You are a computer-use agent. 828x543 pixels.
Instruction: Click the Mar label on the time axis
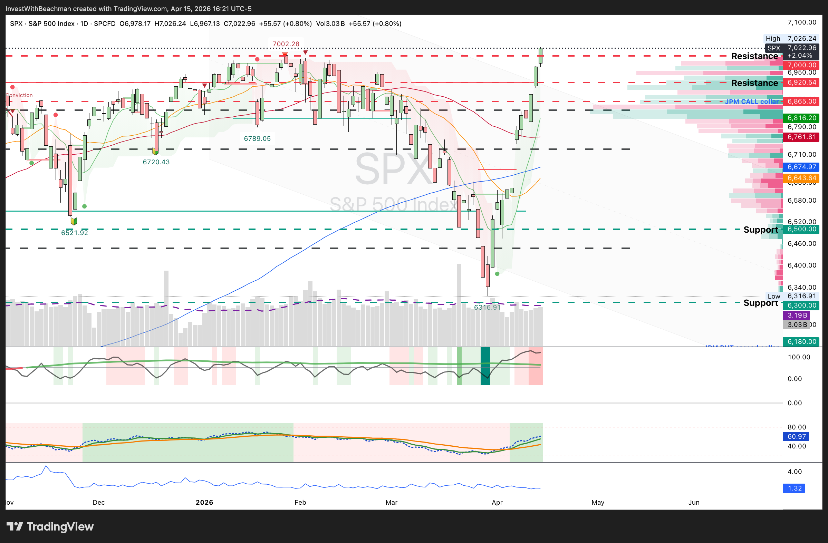392,502
